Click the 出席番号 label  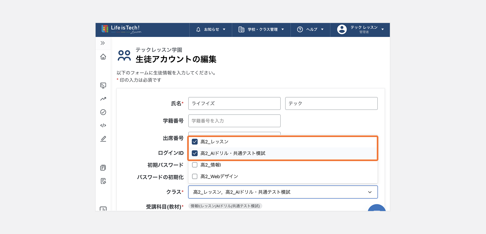point(173,138)
